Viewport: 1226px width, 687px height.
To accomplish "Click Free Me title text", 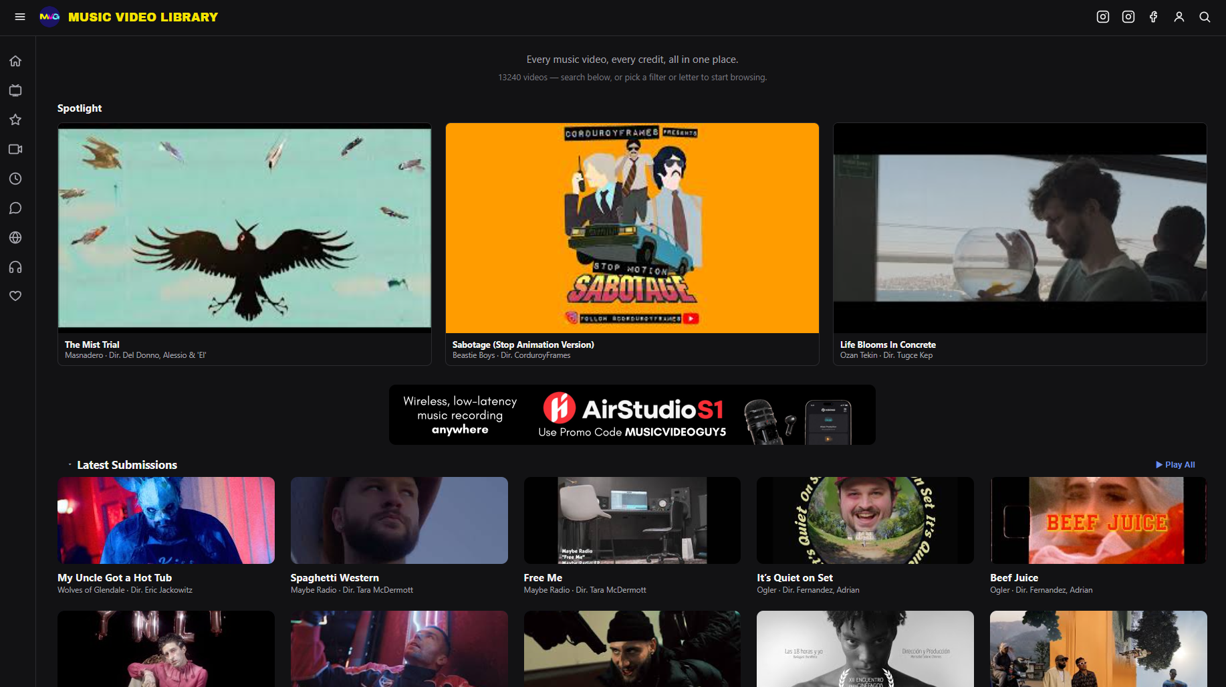I will pos(543,578).
